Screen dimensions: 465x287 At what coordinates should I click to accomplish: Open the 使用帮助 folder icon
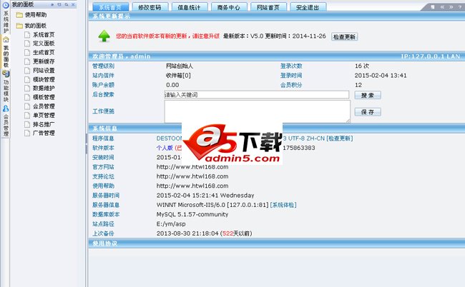click(x=19, y=15)
